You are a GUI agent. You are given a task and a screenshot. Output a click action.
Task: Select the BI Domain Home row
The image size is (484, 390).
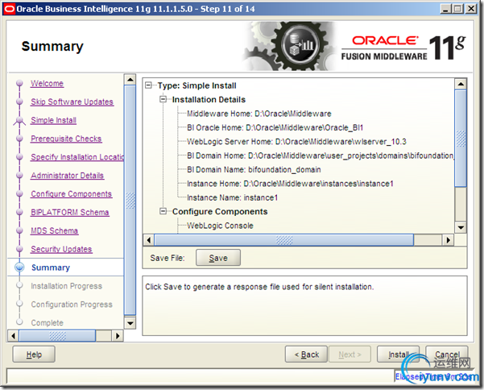point(321,156)
